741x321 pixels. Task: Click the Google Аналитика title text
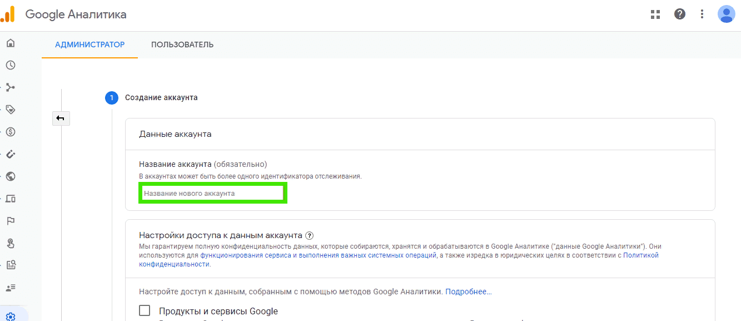tap(76, 14)
